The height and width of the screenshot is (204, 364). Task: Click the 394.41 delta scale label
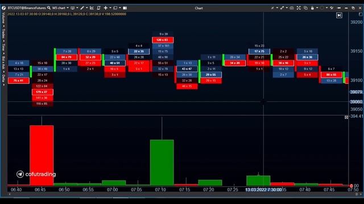(x=357, y=116)
